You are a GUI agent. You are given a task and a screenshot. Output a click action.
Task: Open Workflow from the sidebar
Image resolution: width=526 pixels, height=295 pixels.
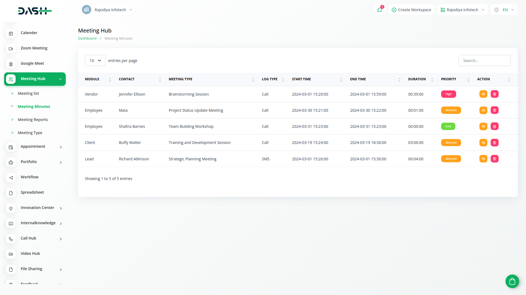tap(30, 177)
